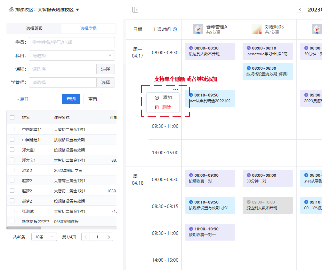The width and height of the screenshot is (322, 270).
Task: Click the trash icon beside 删除
Action: pyautogui.click(x=157, y=107)
